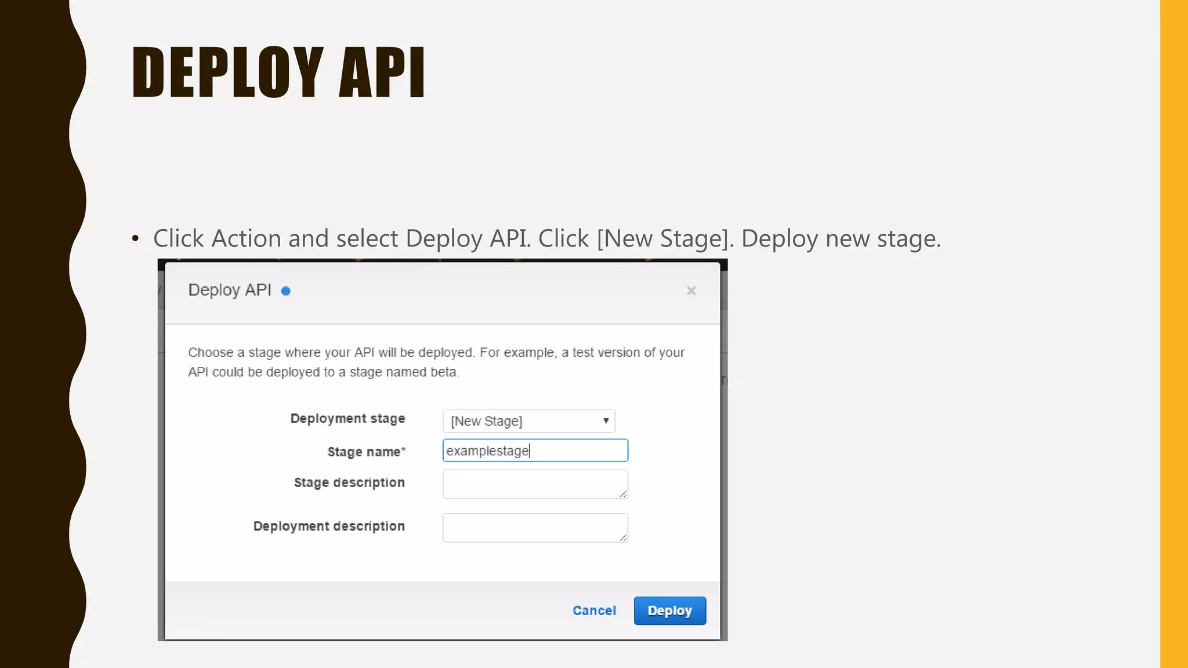Click the dropdown arrow beside [New Stage]
Viewport: 1188px width, 668px height.
click(606, 421)
